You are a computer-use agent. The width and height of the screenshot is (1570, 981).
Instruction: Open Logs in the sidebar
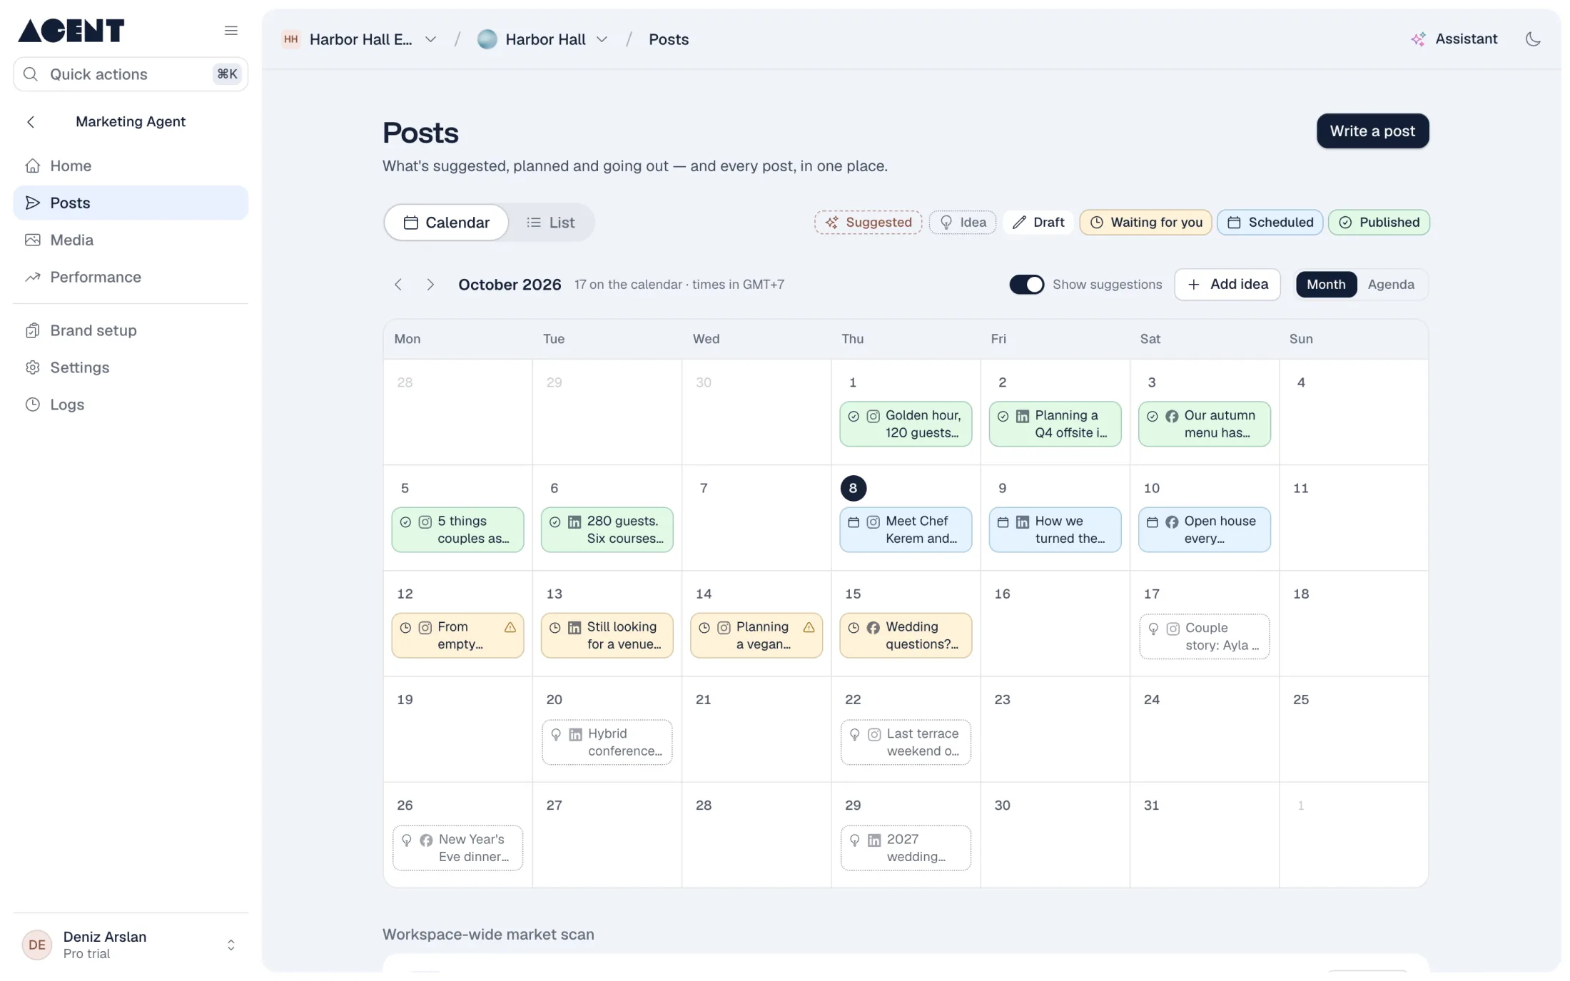(131, 405)
